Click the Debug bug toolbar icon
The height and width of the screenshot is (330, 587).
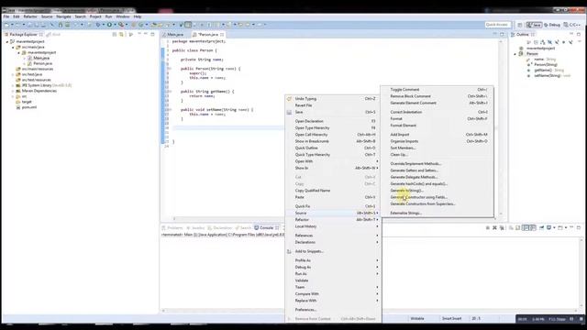tap(98, 25)
